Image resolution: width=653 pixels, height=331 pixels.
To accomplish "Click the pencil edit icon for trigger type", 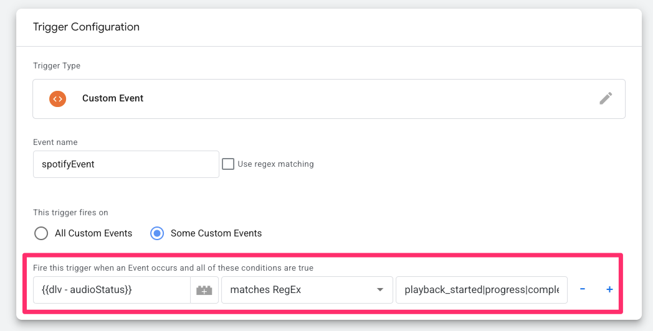I will [606, 98].
